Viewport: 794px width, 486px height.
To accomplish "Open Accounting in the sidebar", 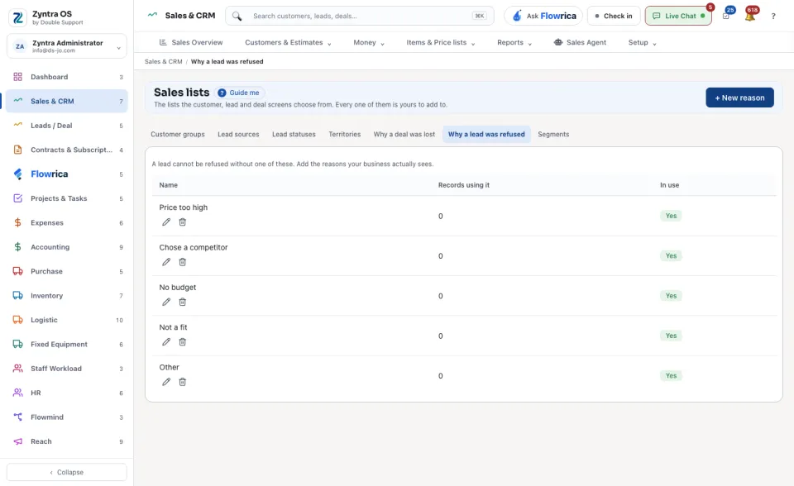I will [67, 247].
